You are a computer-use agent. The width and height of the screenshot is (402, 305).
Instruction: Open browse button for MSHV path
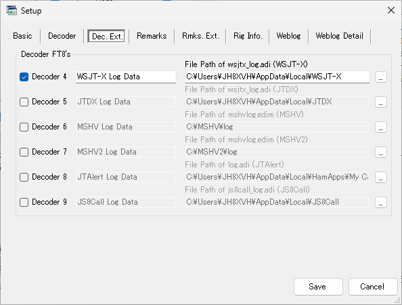coord(381,127)
